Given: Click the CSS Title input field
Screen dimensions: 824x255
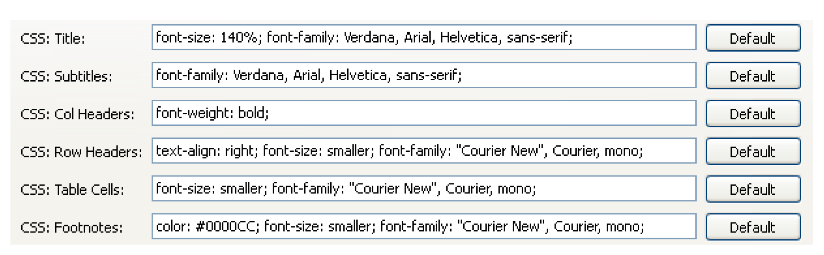Looking at the screenshot, I should click(x=424, y=38).
